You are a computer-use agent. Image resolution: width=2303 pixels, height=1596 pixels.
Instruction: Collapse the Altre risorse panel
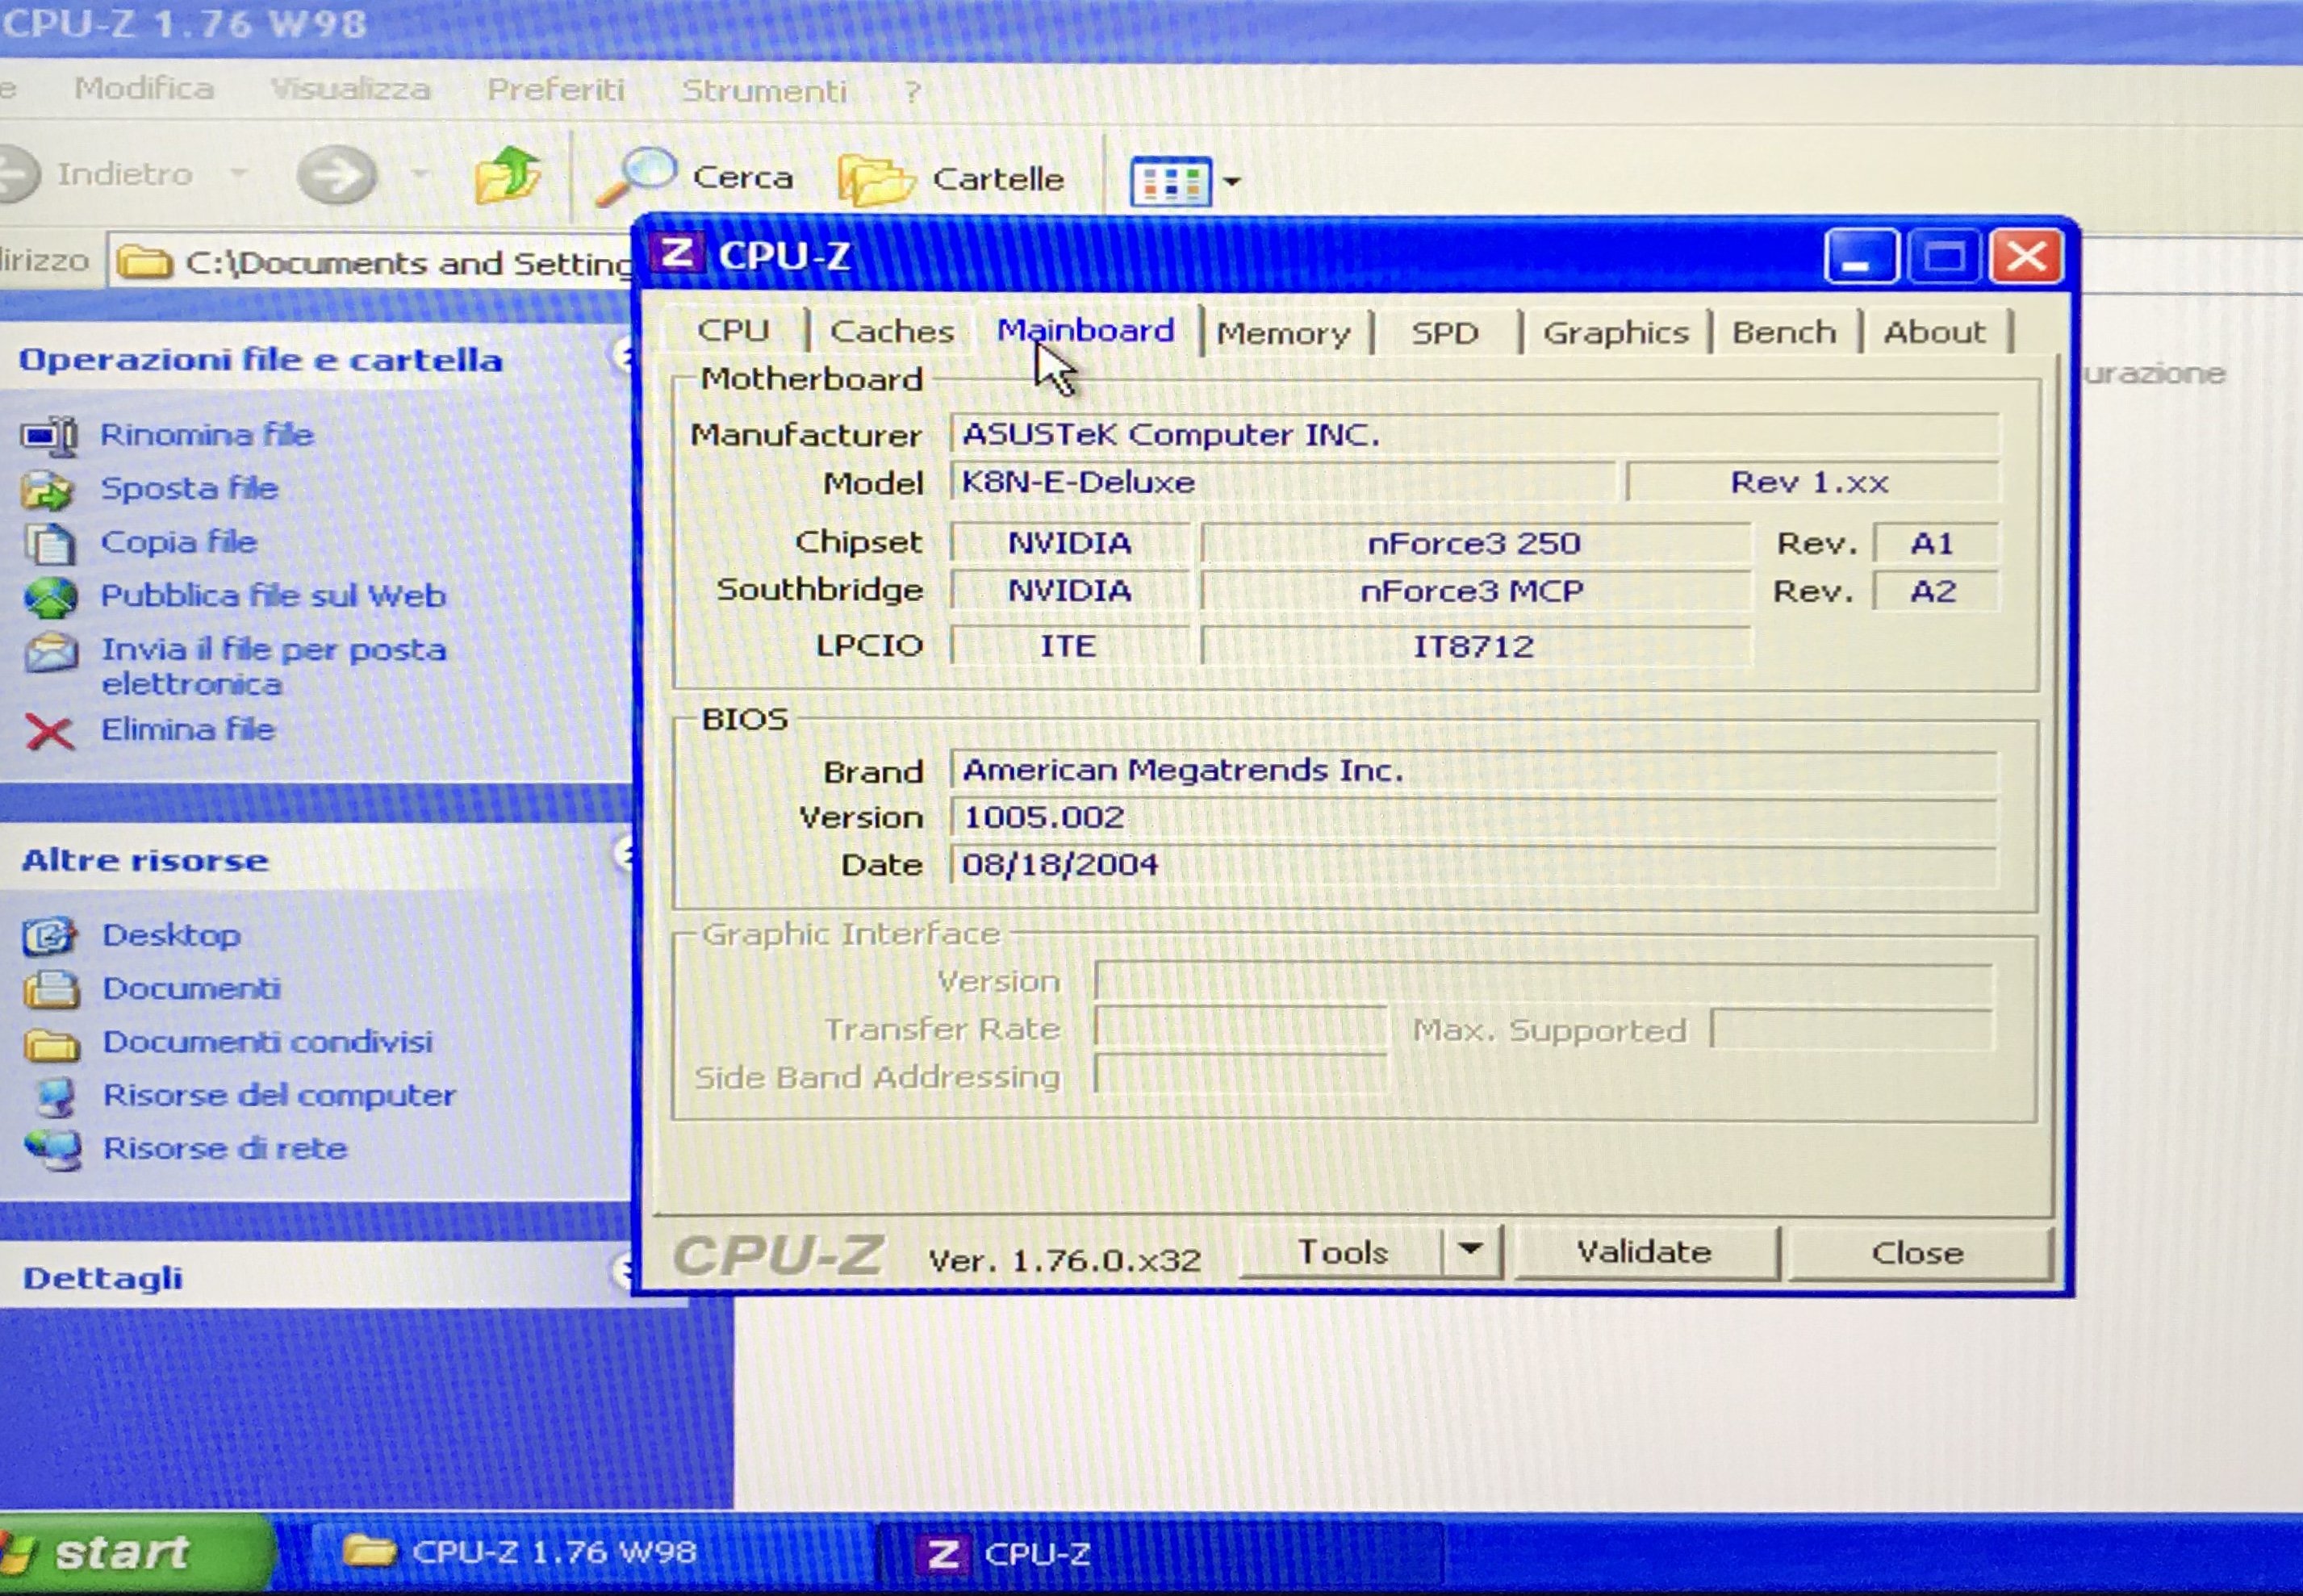pyautogui.click(x=624, y=853)
